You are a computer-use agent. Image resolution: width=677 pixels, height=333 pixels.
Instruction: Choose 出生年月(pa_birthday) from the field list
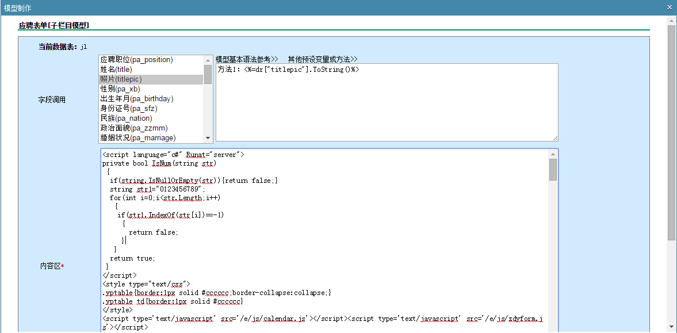[137, 99]
